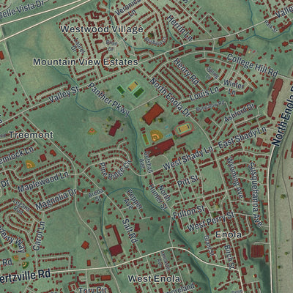Image resolution: width=293 pixels, height=293 pixels.
Task: Click the Wyoming Ave street label
Action: [235, 177]
